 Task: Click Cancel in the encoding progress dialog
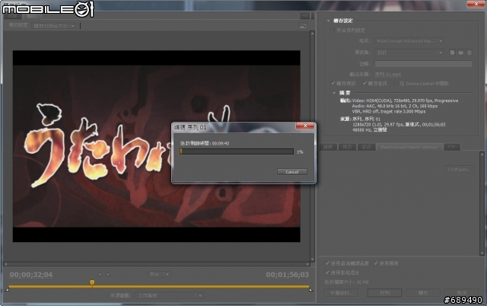(292, 172)
